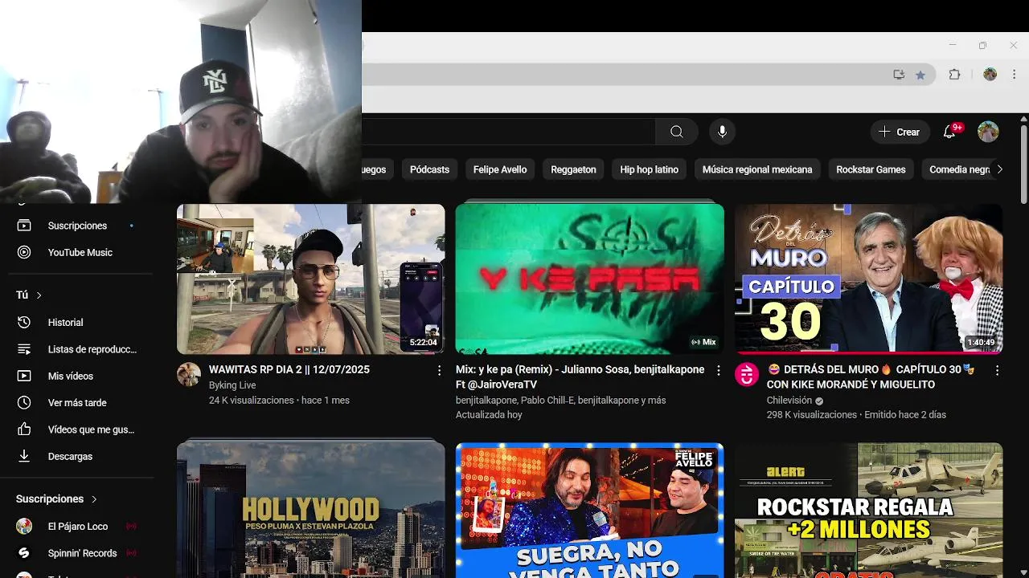Viewport: 1029px width, 578px height.
Task: Open options for y ke pa Mix
Action: pyautogui.click(x=718, y=370)
